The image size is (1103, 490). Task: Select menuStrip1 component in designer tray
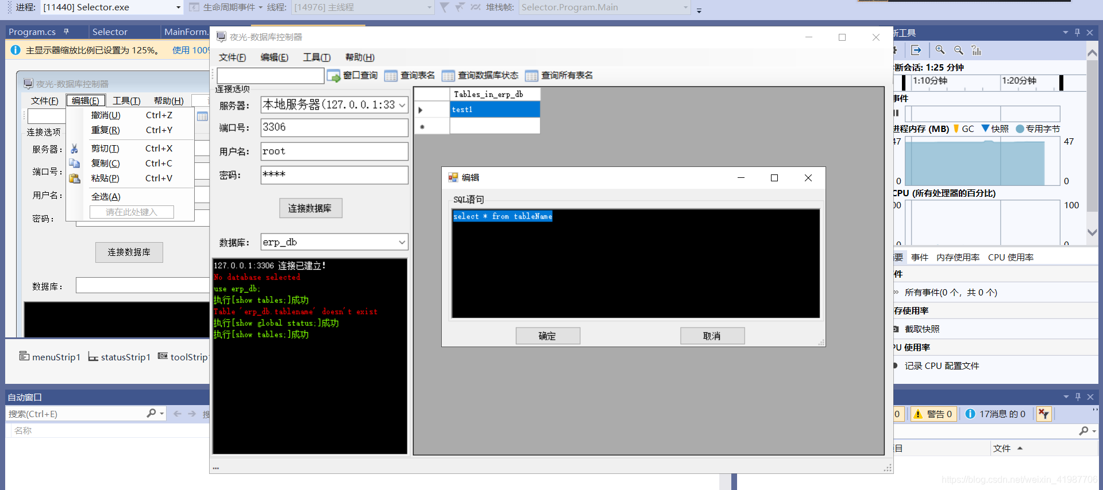pos(50,357)
